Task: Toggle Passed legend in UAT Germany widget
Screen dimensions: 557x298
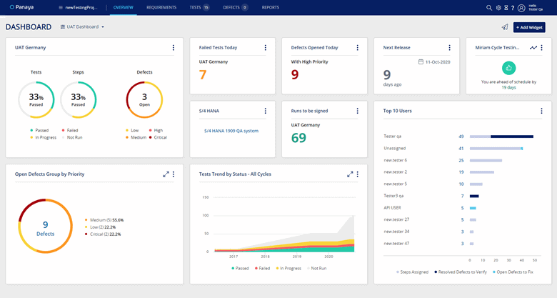Action: coord(39,131)
